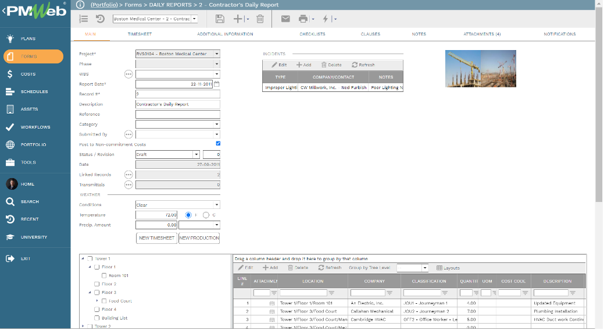The image size is (604, 330).
Task: Click the Print icon in toolbar
Action: tap(303, 19)
